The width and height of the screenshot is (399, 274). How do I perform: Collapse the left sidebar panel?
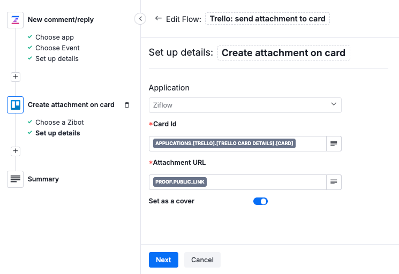click(x=140, y=19)
